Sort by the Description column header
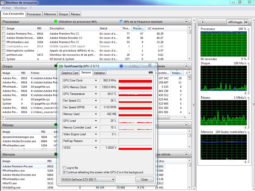The image size is (255, 191). (x=73, y=28)
